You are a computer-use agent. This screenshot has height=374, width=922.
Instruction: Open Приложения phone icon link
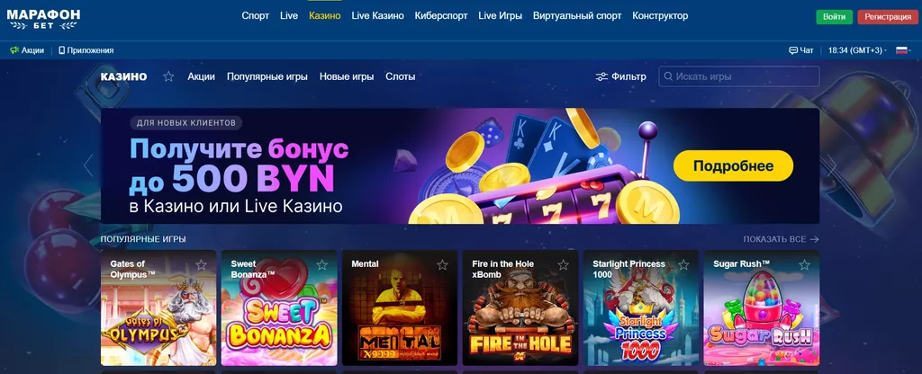(62, 50)
